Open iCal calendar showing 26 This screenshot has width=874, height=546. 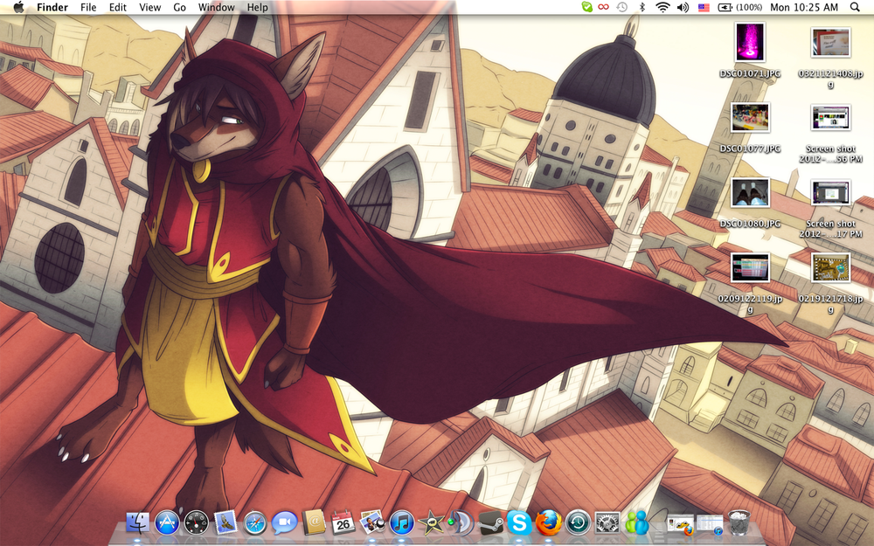coord(343,522)
